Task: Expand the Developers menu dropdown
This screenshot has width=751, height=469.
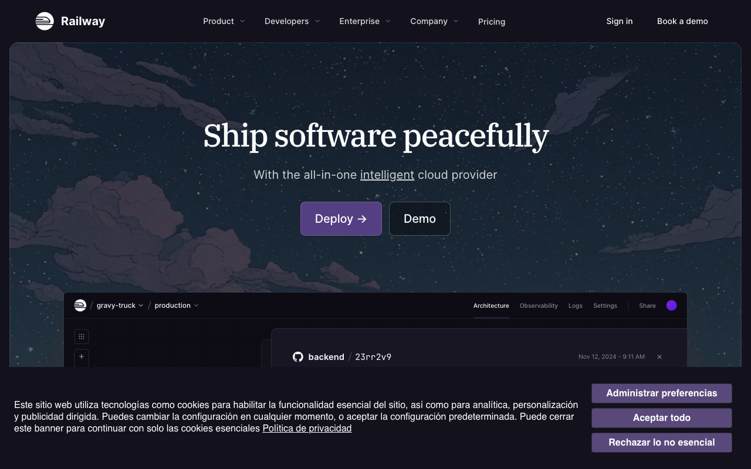Action: pos(292,21)
